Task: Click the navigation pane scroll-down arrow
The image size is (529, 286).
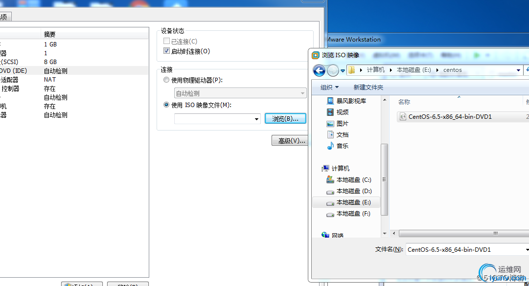Action: tap(385, 234)
